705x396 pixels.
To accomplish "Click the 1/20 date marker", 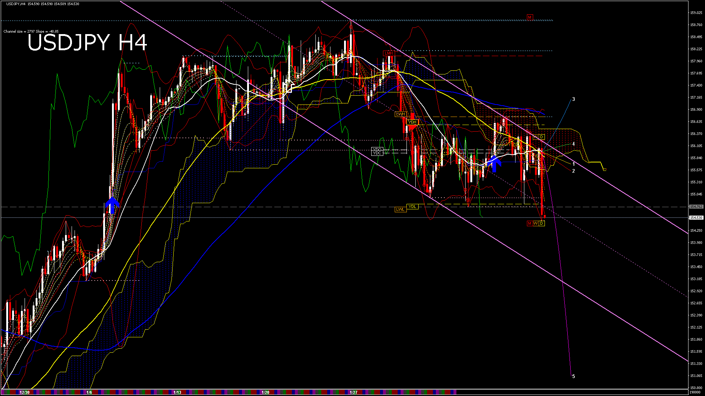I will click(x=265, y=392).
